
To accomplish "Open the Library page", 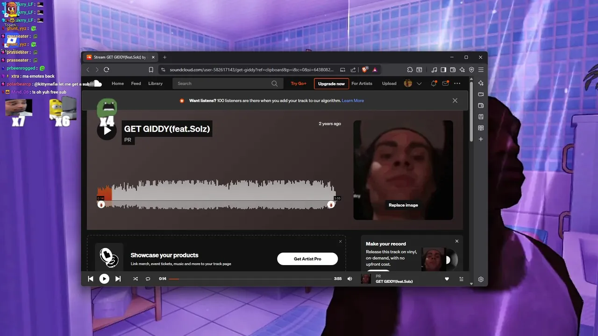I will click(x=156, y=84).
